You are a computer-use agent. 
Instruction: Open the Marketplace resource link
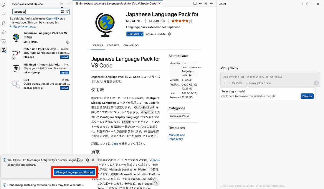(x=177, y=135)
